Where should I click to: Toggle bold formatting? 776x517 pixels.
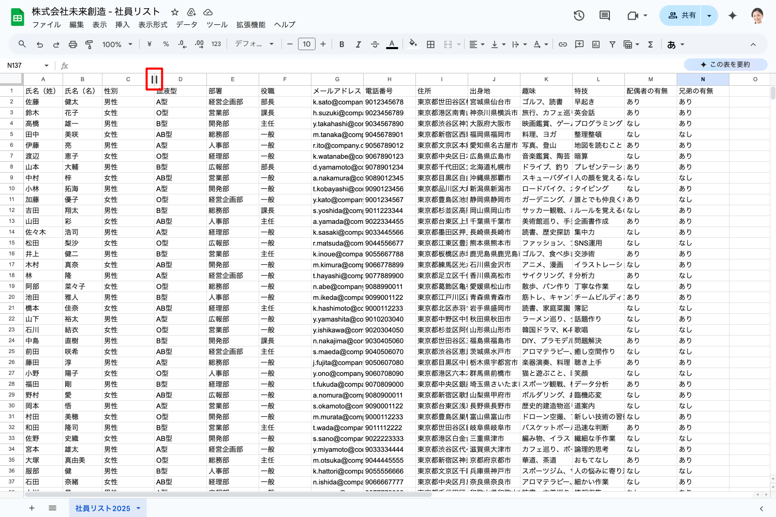pyautogui.click(x=341, y=44)
